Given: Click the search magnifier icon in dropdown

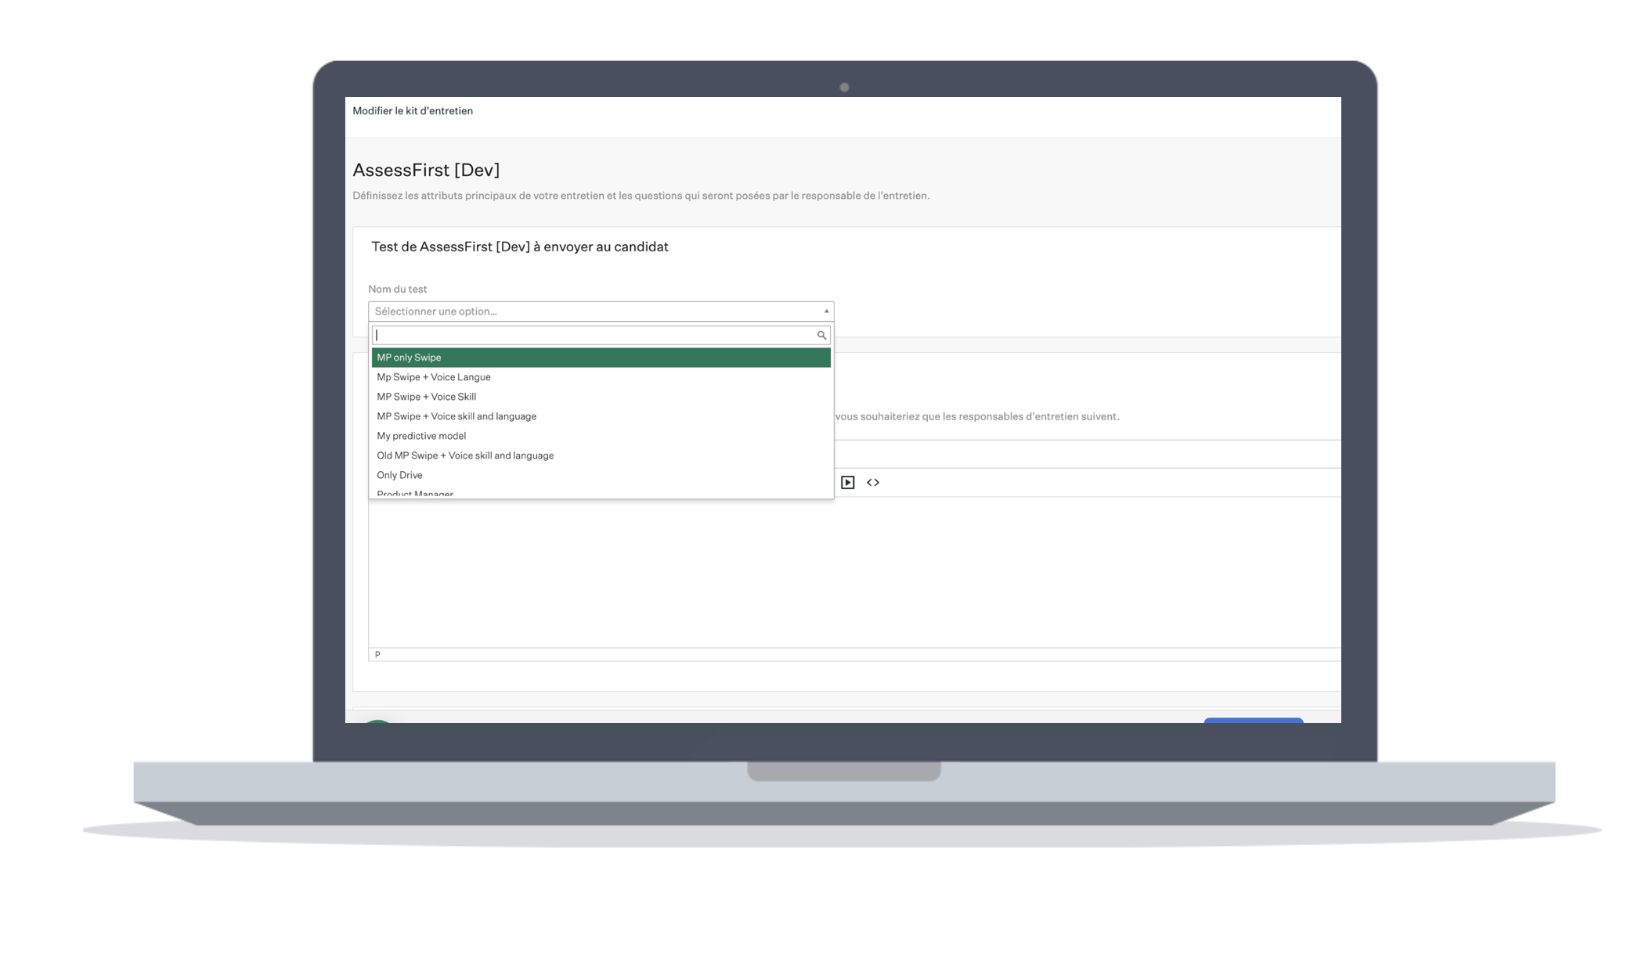Looking at the screenshot, I should tap(821, 335).
